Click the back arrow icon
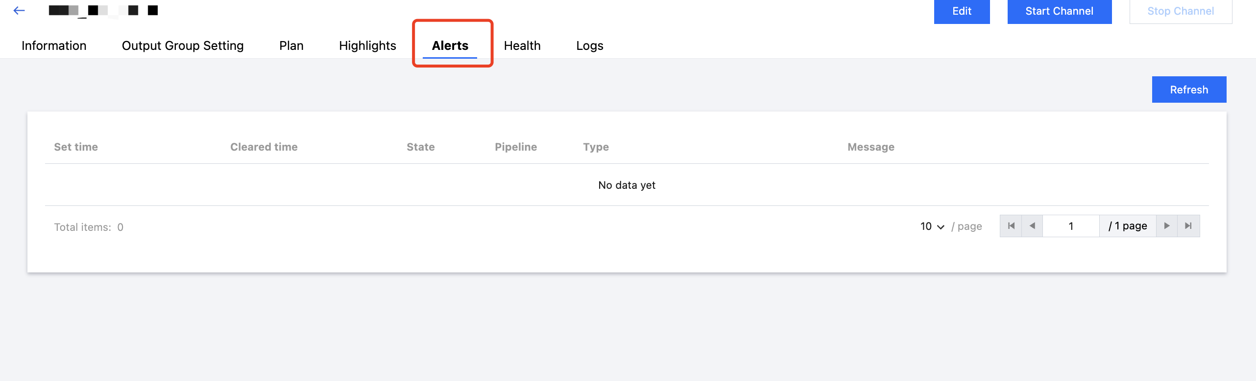1256x381 pixels. (x=19, y=10)
